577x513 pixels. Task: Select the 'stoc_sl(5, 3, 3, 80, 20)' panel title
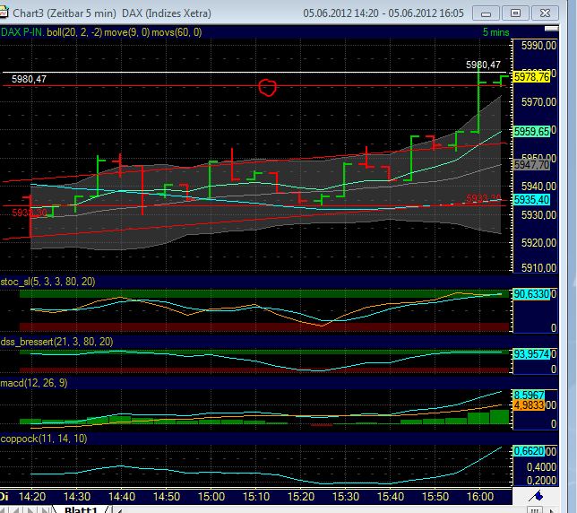(x=47, y=282)
